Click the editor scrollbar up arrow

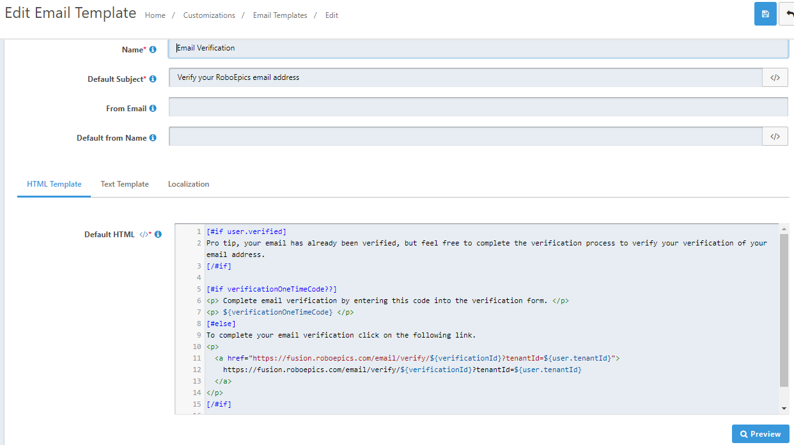click(x=784, y=228)
